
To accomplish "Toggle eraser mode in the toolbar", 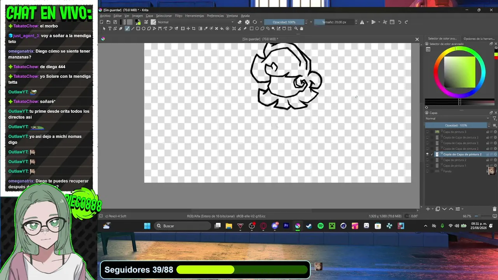I will click(x=240, y=22).
